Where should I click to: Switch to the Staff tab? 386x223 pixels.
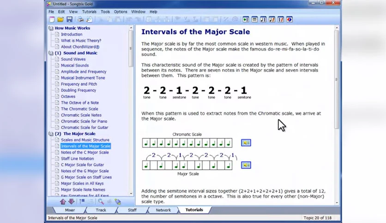coord(132,210)
